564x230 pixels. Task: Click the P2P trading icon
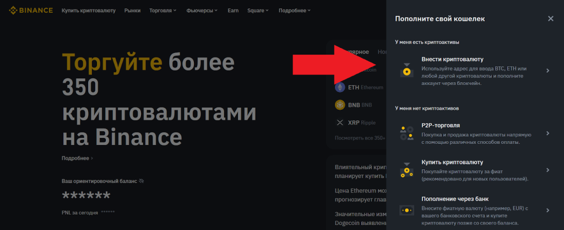[x=406, y=133]
